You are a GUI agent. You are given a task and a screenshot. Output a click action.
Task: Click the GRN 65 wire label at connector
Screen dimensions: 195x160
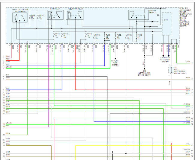click(x=26, y=48)
